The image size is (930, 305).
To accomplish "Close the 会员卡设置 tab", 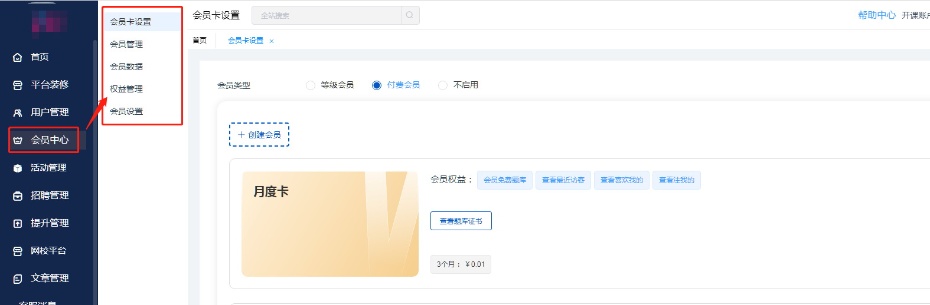I will click(272, 41).
